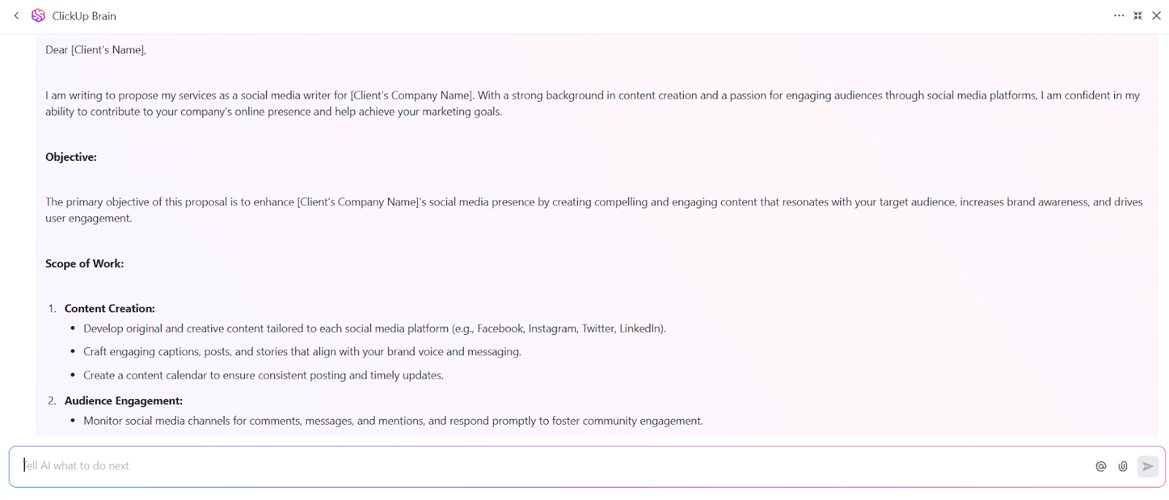This screenshot has width=1169, height=500.
Task: Select the 'Content Creation:' list item
Action: pos(110,308)
